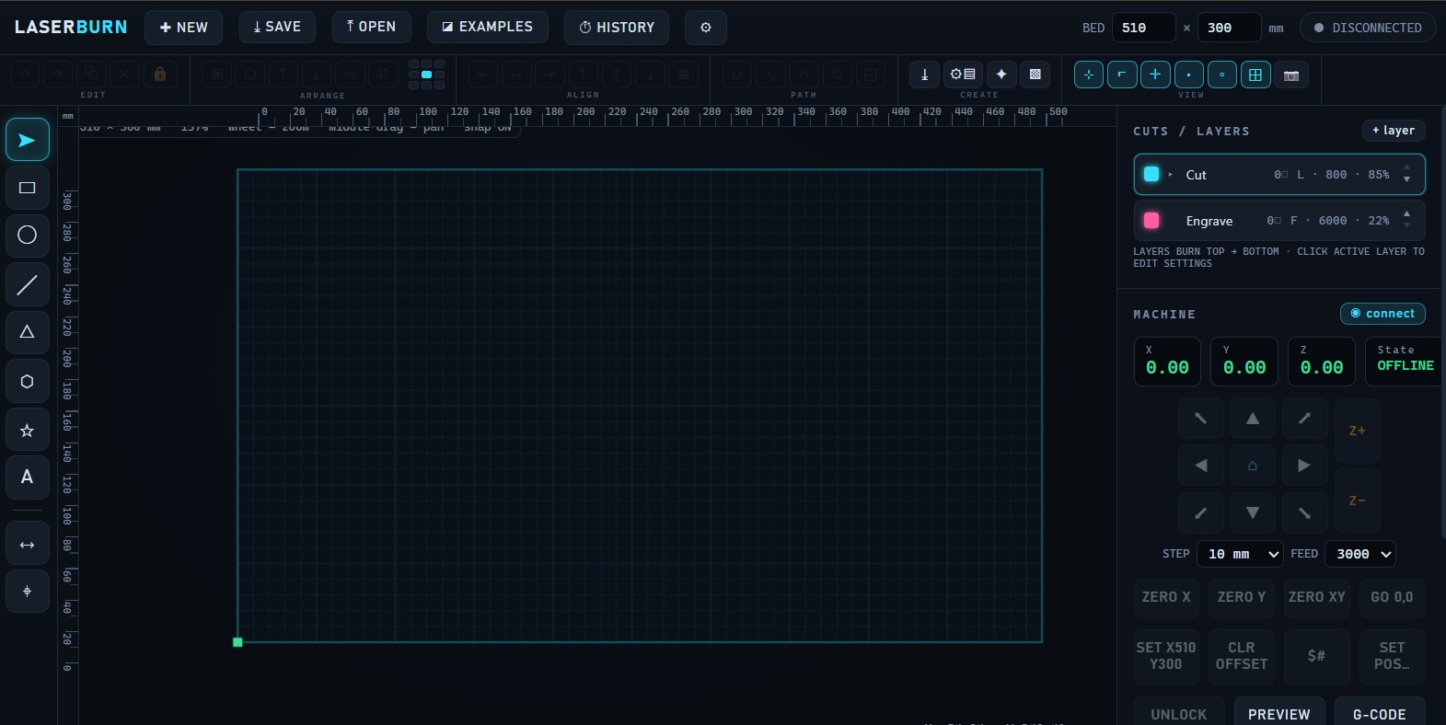Select the origin crosshair tool at sidebar bottom
This screenshot has height=725, width=1446.
[x=28, y=591]
